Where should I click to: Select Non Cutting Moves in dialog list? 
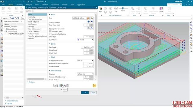point(35,29)
